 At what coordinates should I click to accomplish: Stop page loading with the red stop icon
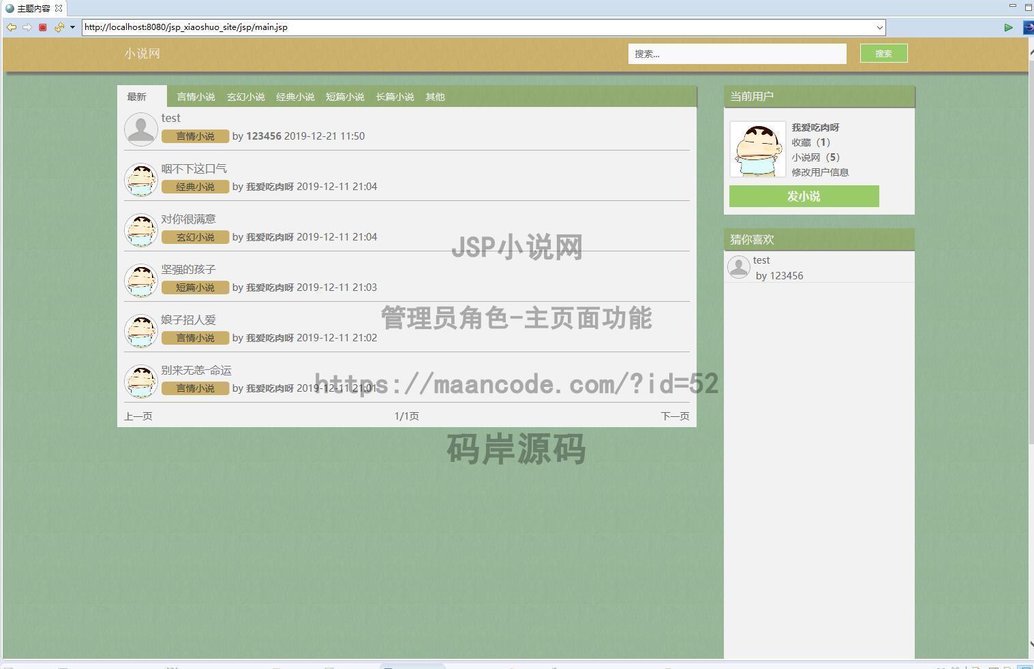pyautogui.click(x=42, y=27)
